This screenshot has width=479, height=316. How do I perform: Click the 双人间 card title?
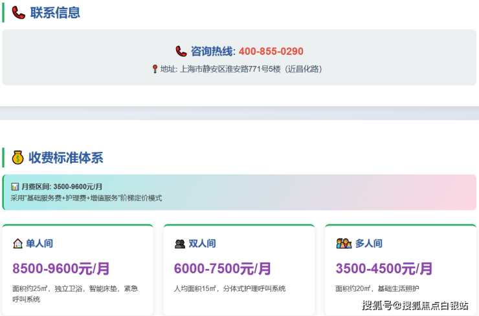(202, 244)
